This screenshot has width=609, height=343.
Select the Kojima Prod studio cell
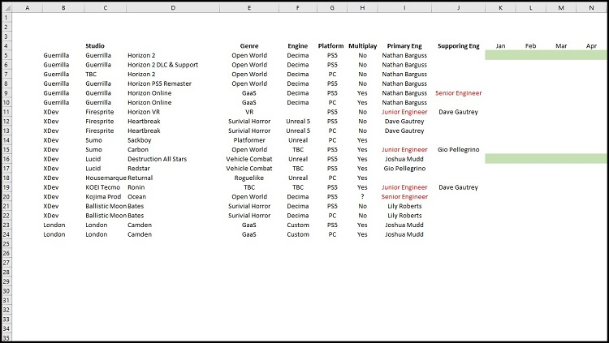(x=103, y=196)
